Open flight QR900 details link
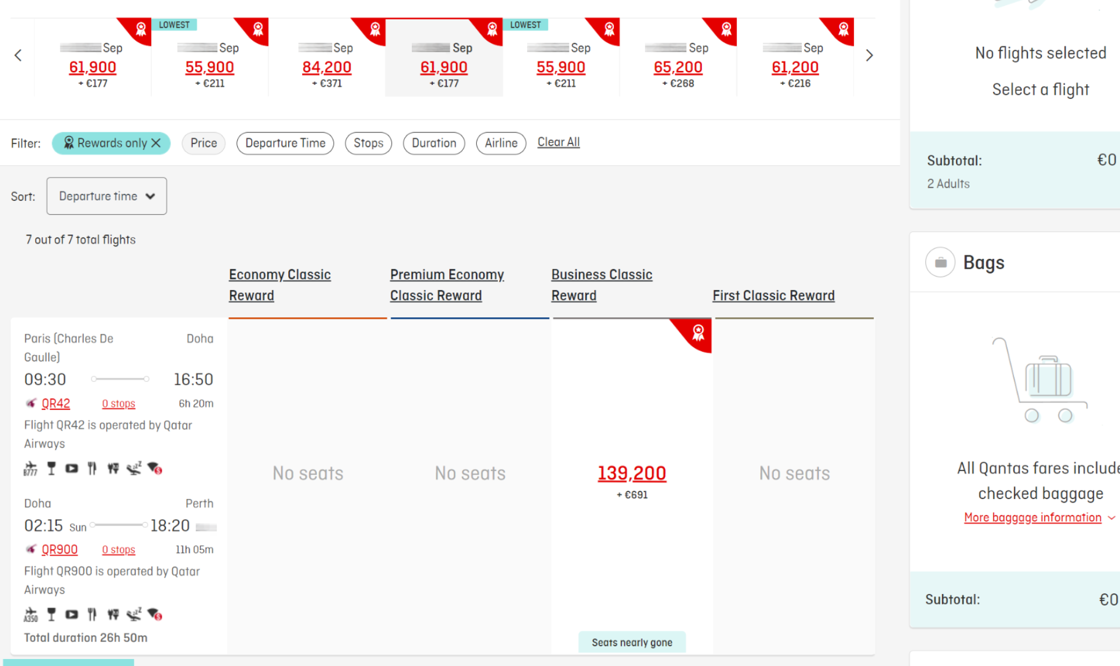Image resolution: width=1120 pixels, height=666 pixels. (x=59, y=549)
